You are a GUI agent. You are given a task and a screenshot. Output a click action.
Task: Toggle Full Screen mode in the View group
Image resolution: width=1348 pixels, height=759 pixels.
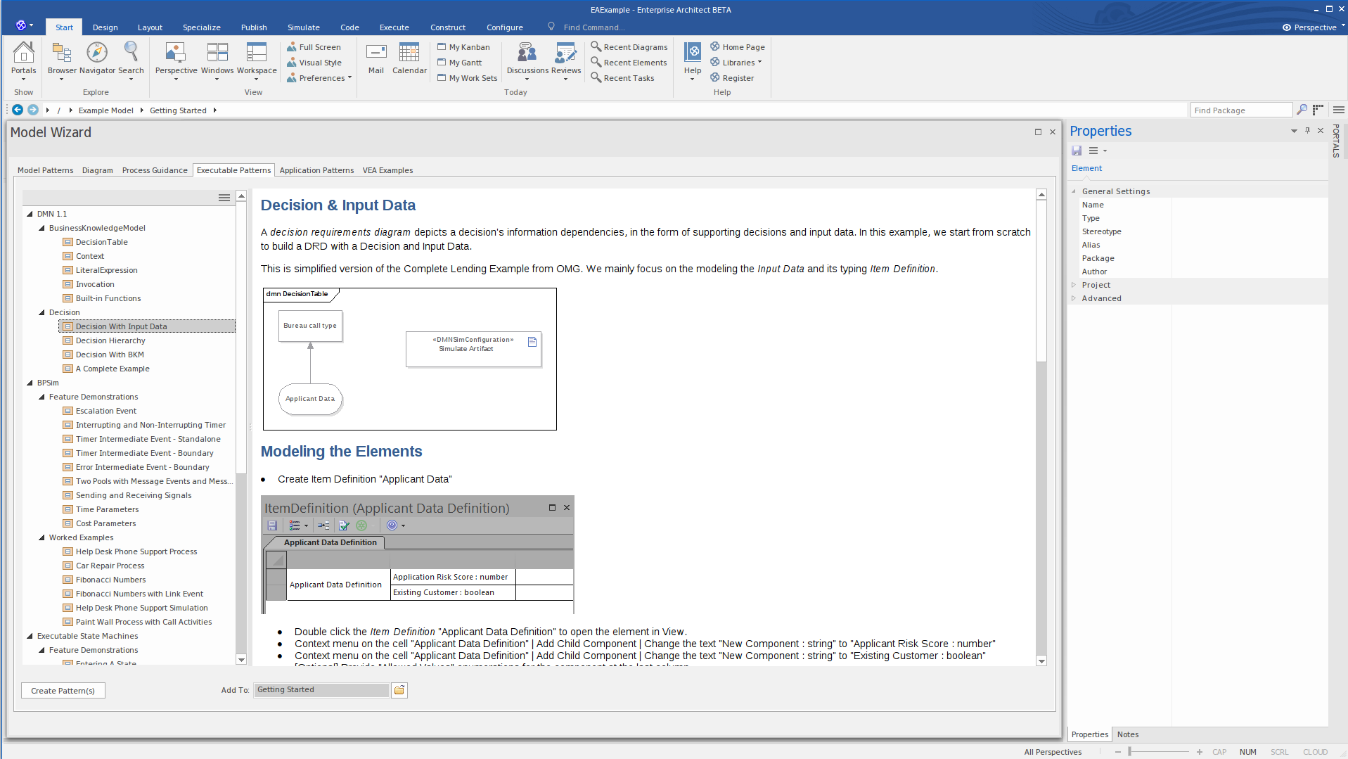coord(315,46)
